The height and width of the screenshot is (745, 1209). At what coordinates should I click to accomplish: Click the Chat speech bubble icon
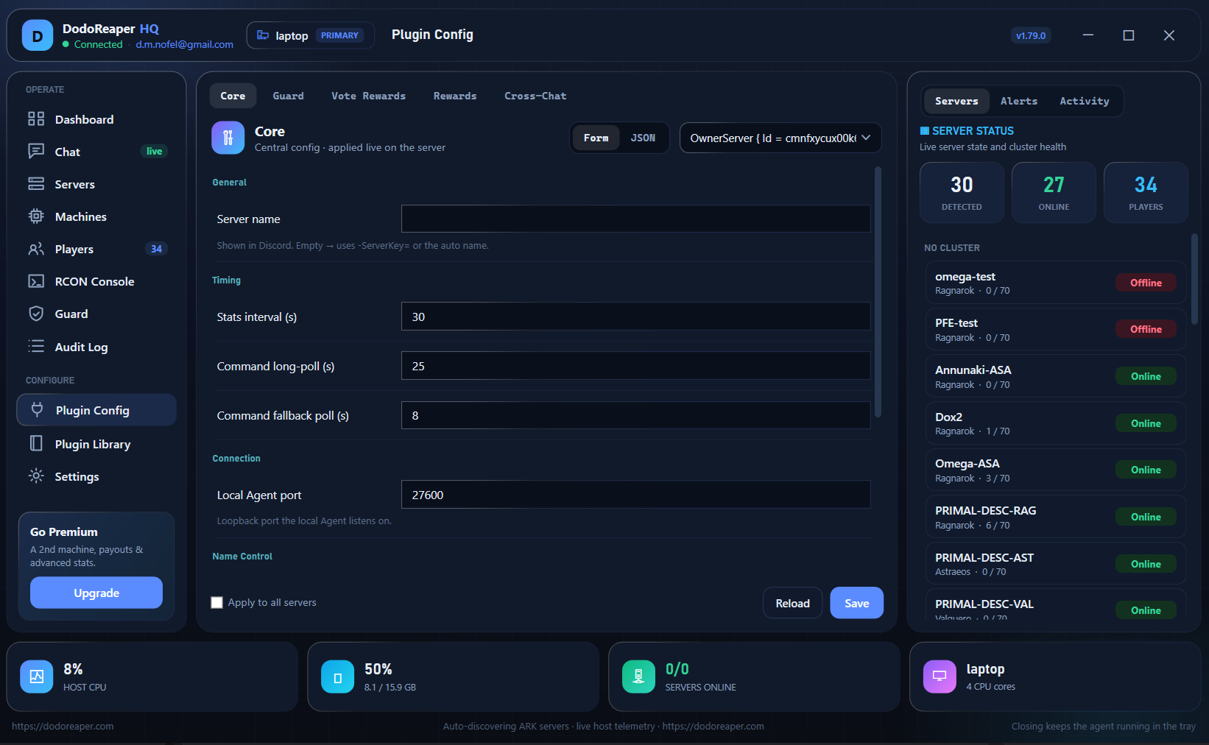click(36, 151)
